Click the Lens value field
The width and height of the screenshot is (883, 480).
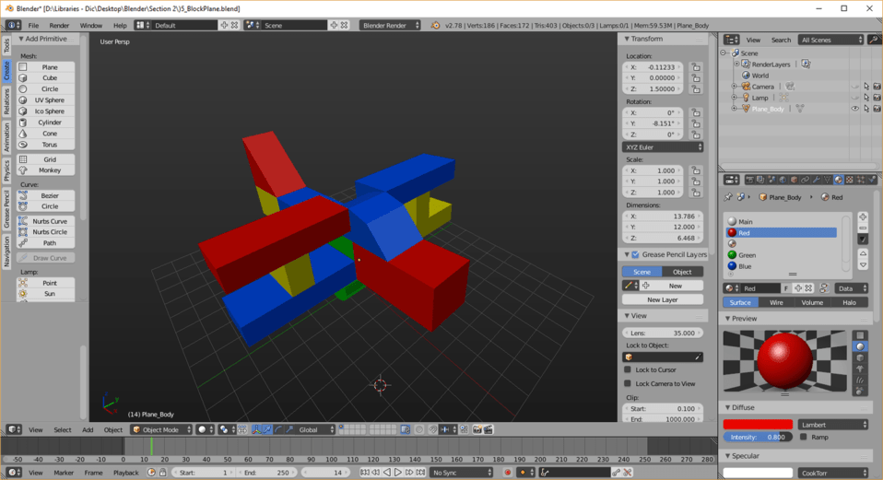663,334
